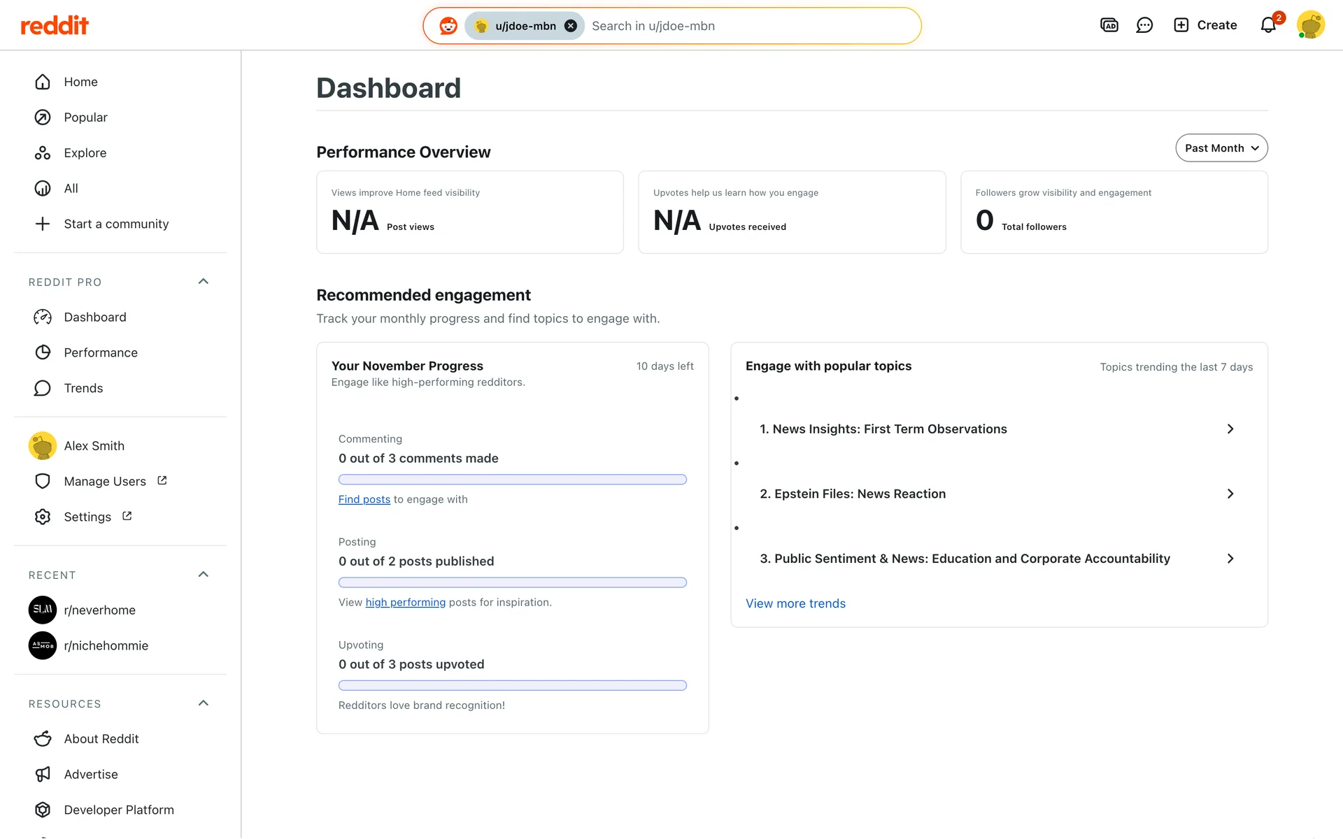Open the chat bubble icon

(1144, 25)
